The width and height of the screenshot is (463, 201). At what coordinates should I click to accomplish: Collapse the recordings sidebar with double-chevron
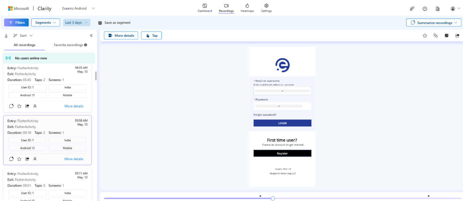click(x=91, y=35)
